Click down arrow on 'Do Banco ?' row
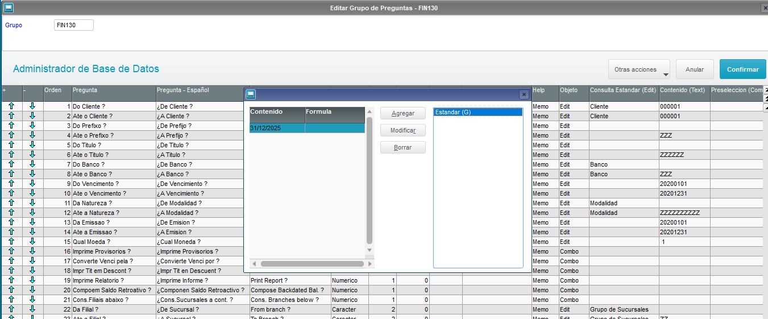The image size is (768, 319). click(x=32, y=164)
